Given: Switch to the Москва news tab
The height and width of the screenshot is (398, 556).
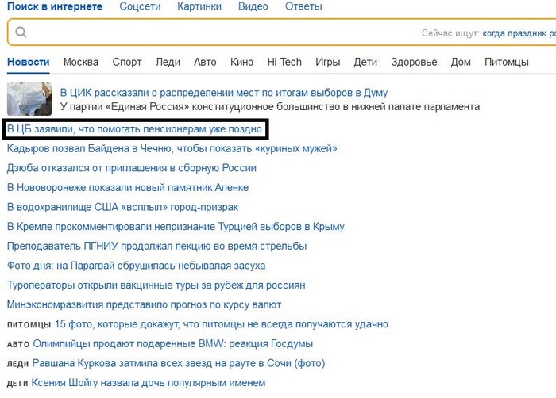Looking at the screenshot, I should 81,62.
